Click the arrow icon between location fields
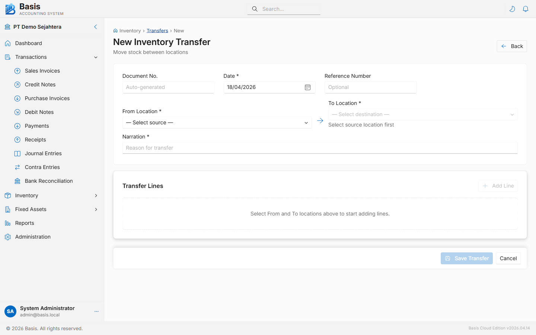 (x=320, y=121)
